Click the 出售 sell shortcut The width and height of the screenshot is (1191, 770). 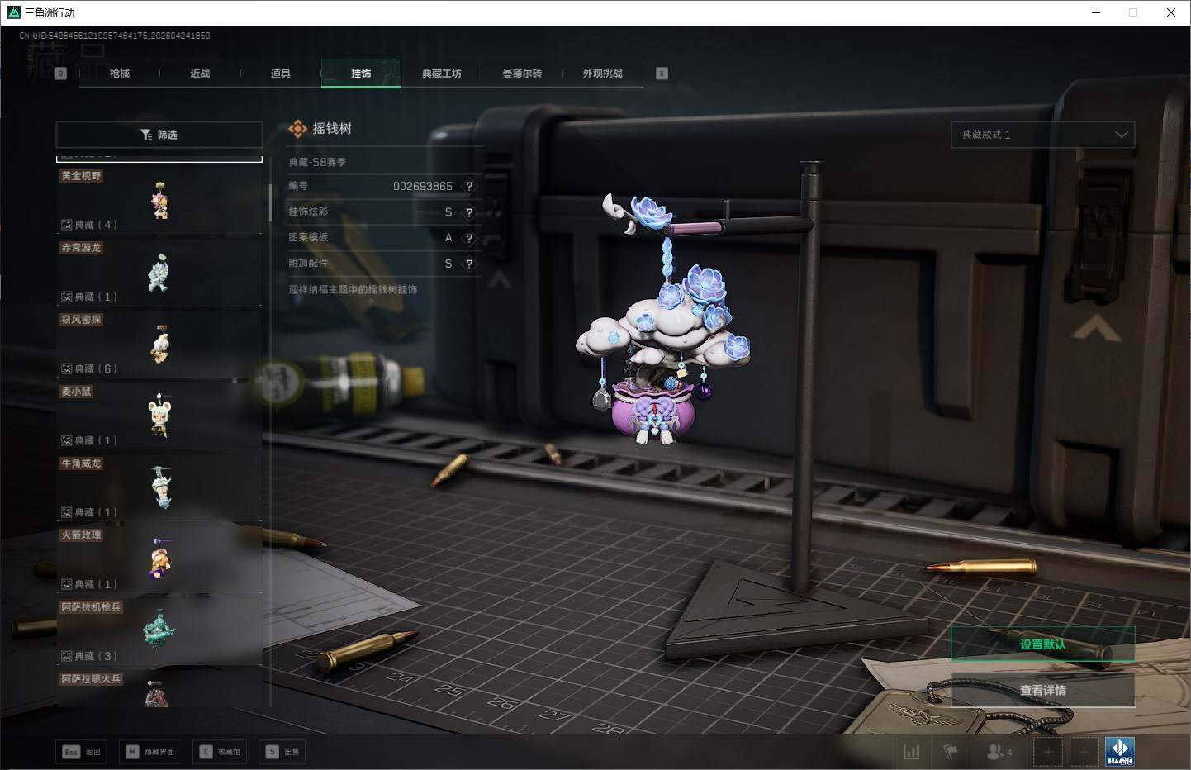click(282, 752)
